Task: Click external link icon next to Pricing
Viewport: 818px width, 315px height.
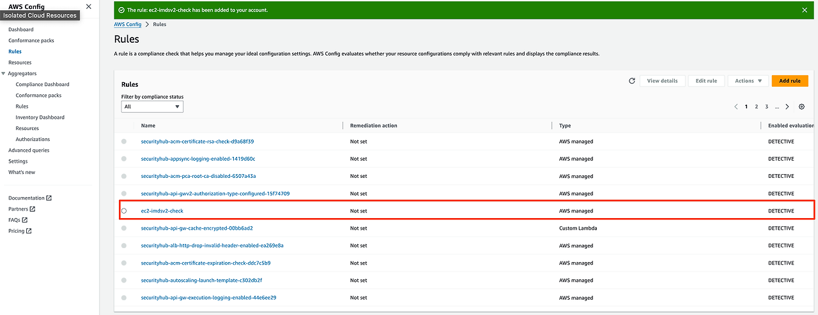Action: point(29,231)
